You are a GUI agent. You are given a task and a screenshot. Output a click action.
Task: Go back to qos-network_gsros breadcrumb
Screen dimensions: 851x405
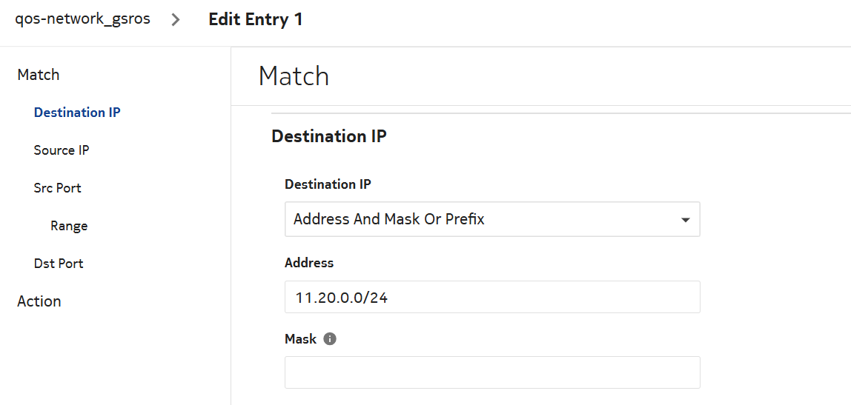(x=82, y=19)
